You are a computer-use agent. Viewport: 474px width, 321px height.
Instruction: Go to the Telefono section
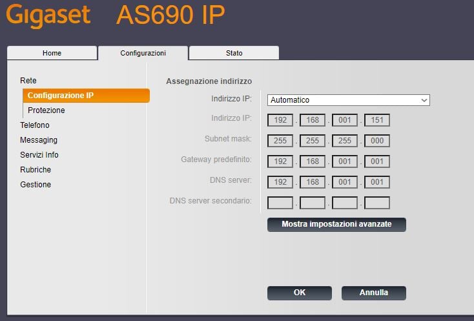pyautogui.click(x=35, y=125)
